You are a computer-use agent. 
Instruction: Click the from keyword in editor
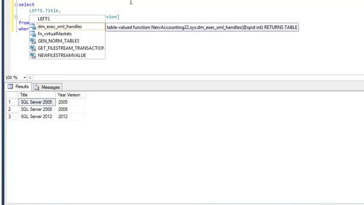(24, 23)
